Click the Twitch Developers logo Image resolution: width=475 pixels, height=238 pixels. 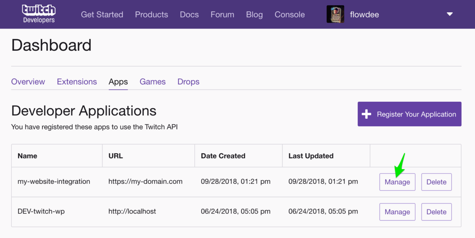point(39,14)
